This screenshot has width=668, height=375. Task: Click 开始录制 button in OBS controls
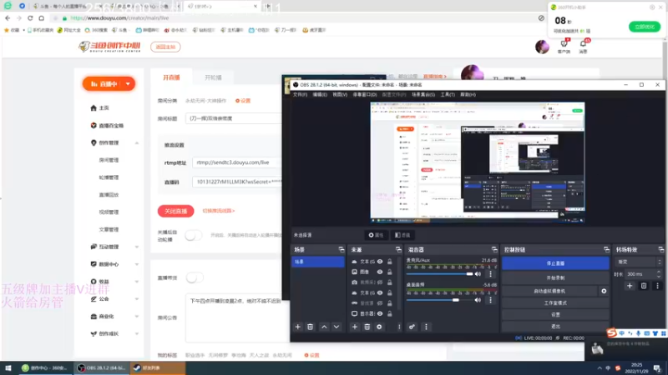click(x=555, y=277)
